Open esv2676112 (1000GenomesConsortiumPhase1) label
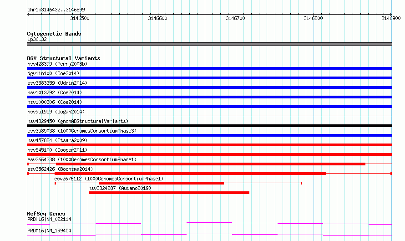Image resolution: width=405 pixels, height=241 pixels. point(109,179)
